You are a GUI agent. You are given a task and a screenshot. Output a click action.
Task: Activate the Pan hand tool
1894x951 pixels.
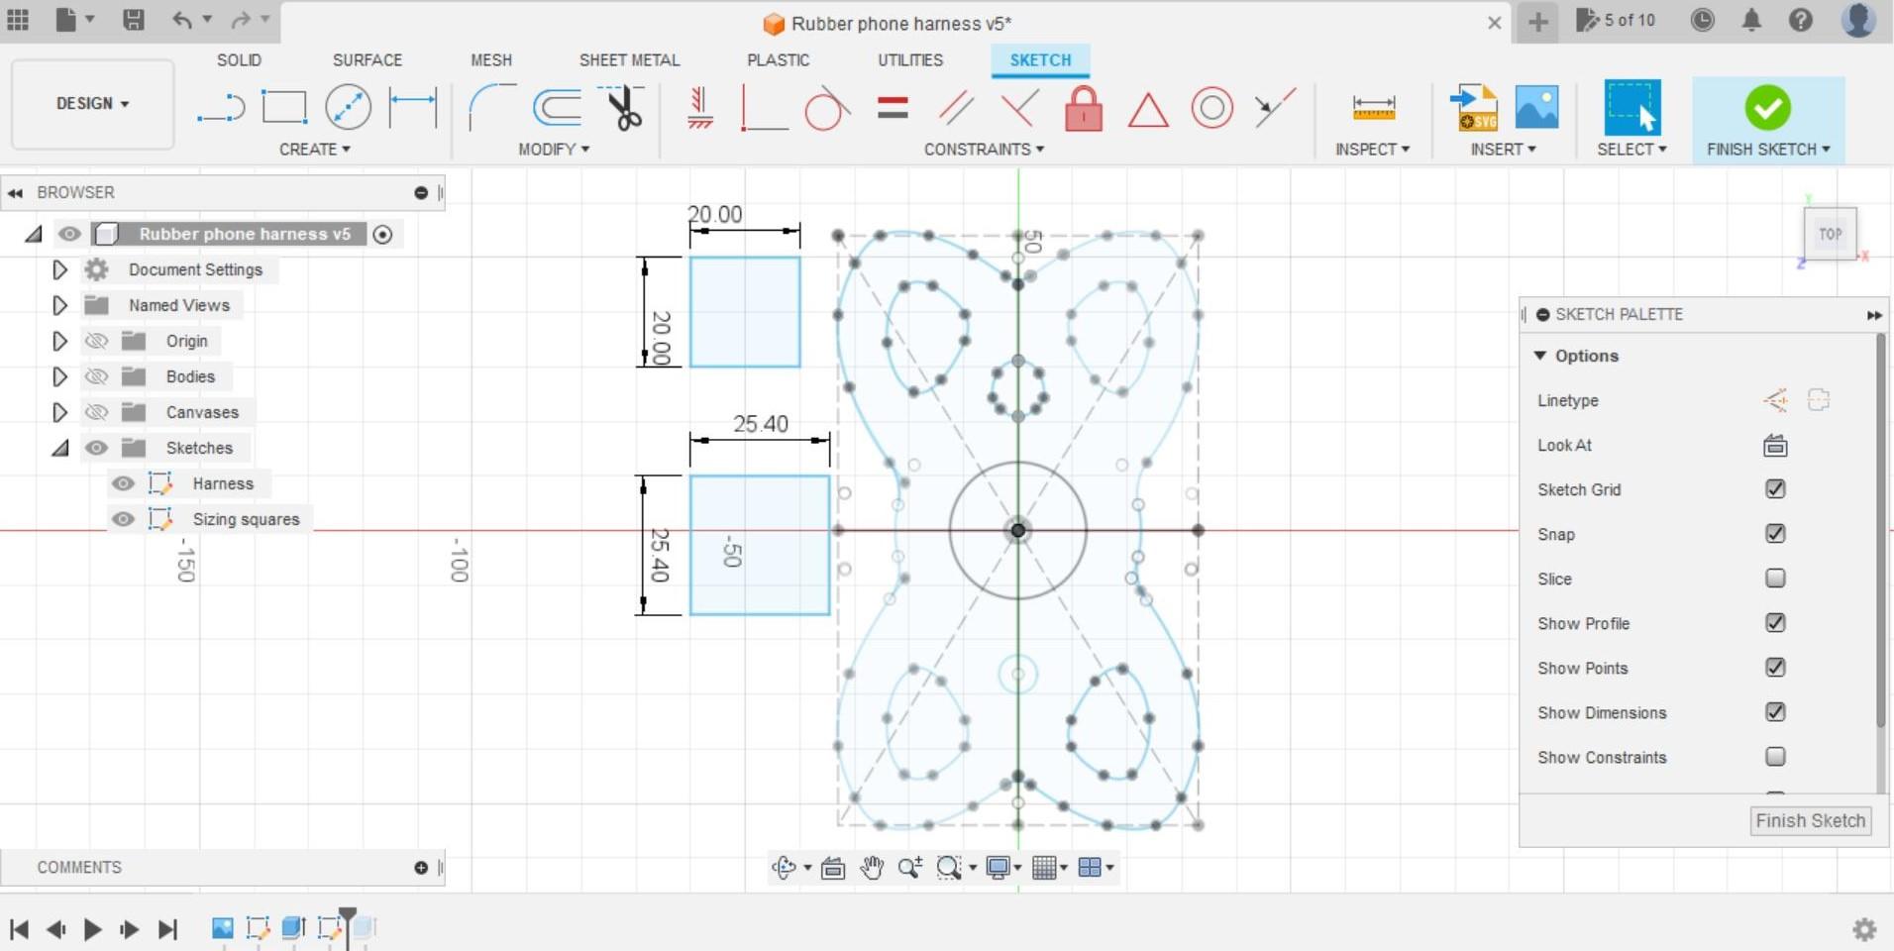872,868
